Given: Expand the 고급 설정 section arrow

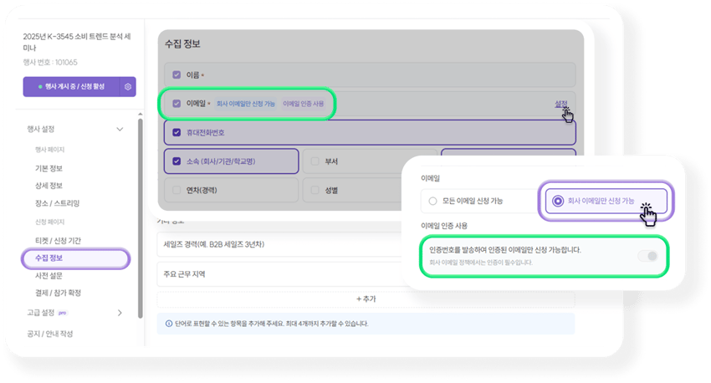Looking at the screenshot, I should [120, 313].
